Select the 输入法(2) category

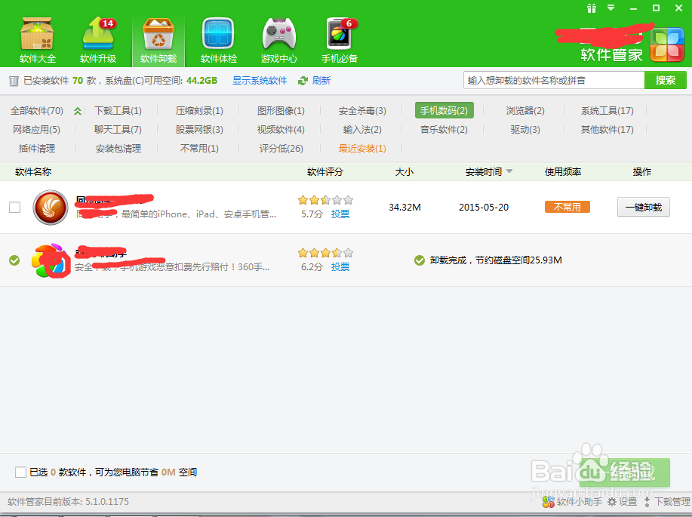click(362, 129)
